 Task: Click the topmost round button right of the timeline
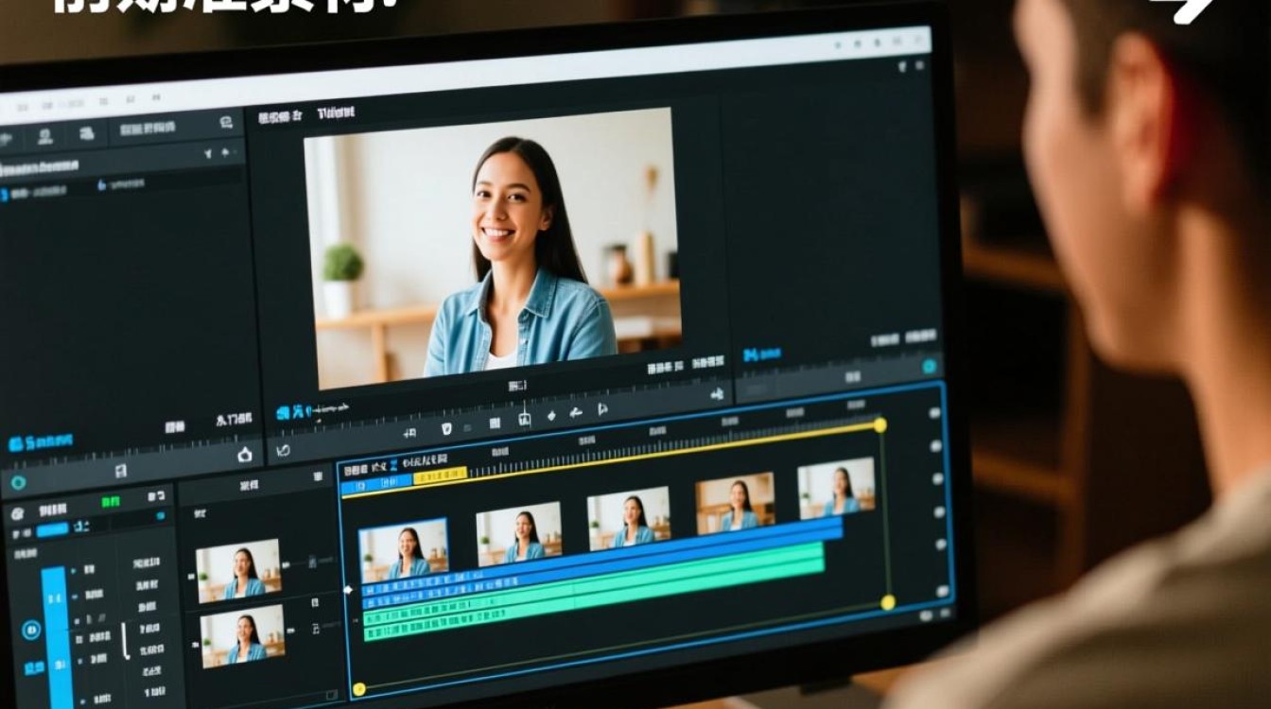(x=935, y=412)
